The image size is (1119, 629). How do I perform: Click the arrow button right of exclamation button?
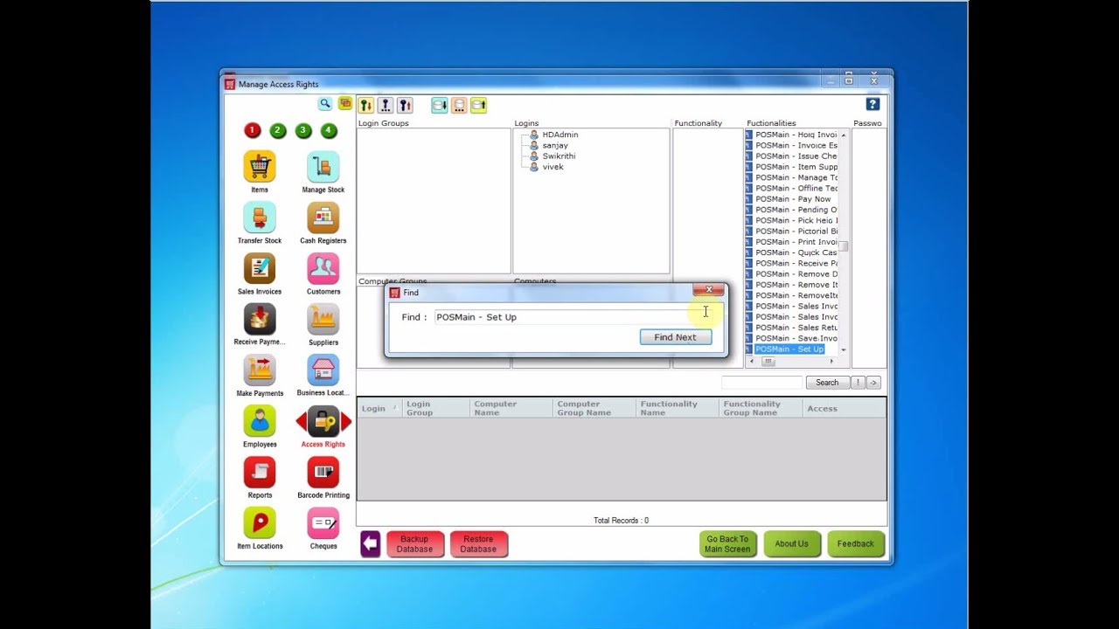[873, 383]
